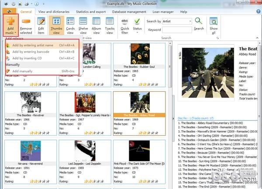Select Sgt. Pepper's Lonely Hearts cover
Viewport: 262px width, 189px height.
pyautogui.click(x=85, y=102)
